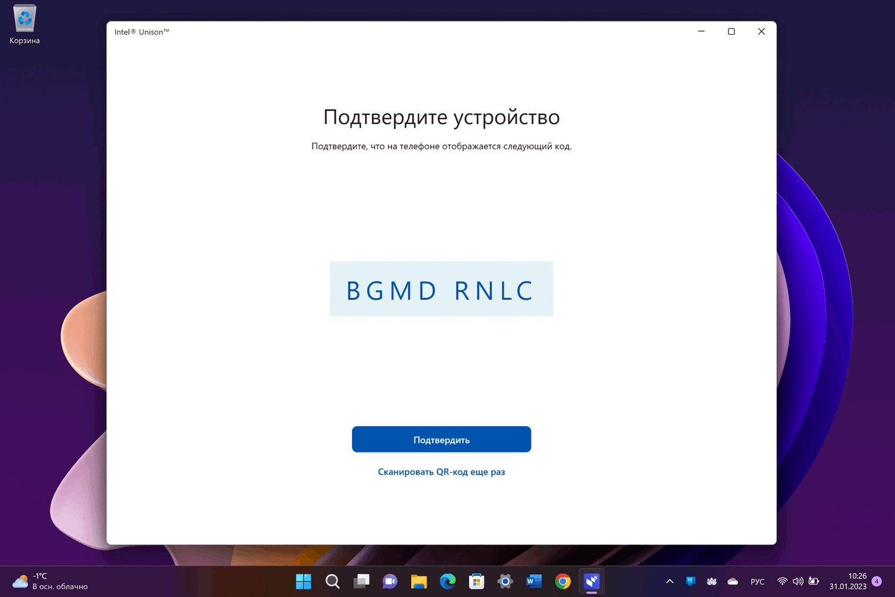This screenshot has width=895, height=597.
Task: Open the weather widget in taskbar
Action: point(50,581)
